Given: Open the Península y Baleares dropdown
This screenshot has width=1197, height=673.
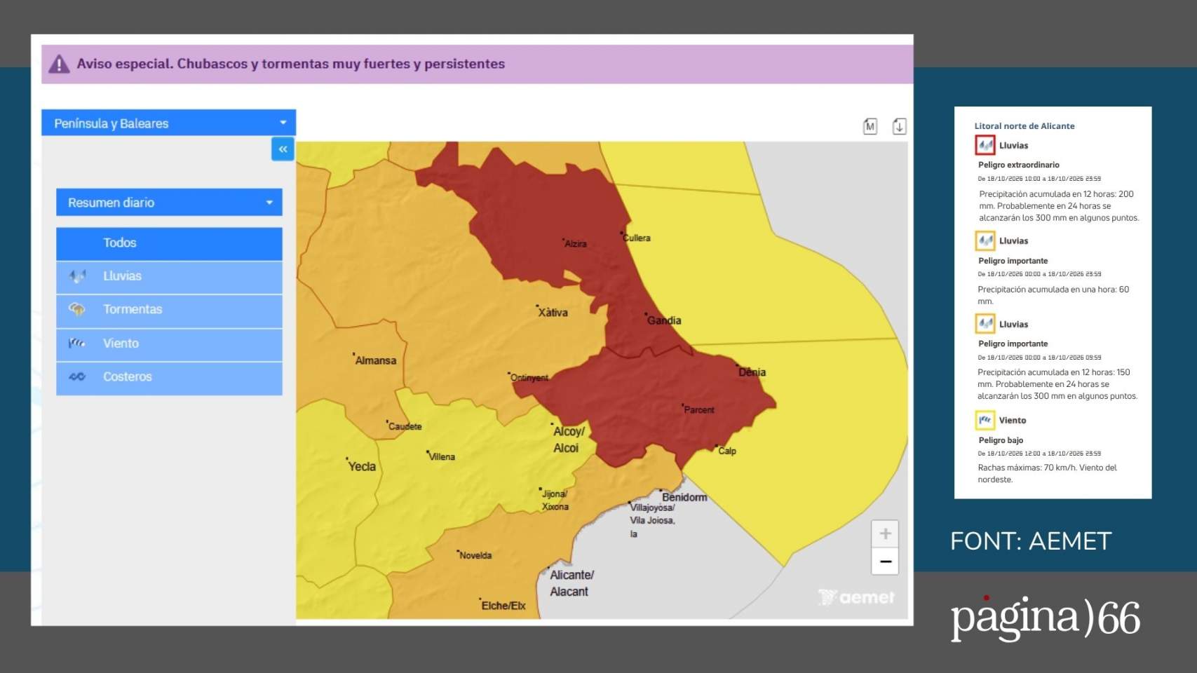Looking at the screenshot, I should (168, 123).
